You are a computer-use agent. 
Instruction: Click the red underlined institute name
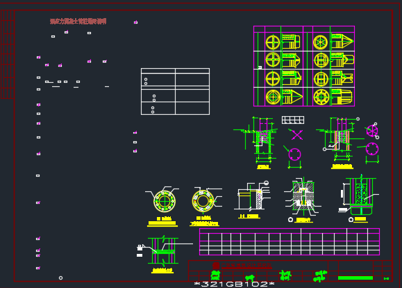(x=246, y=266)
